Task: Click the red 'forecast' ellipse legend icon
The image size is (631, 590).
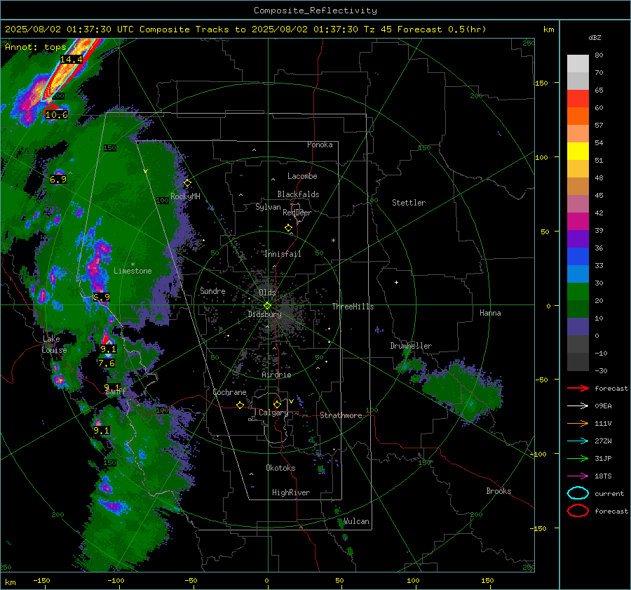Action: tap(578, 511)
